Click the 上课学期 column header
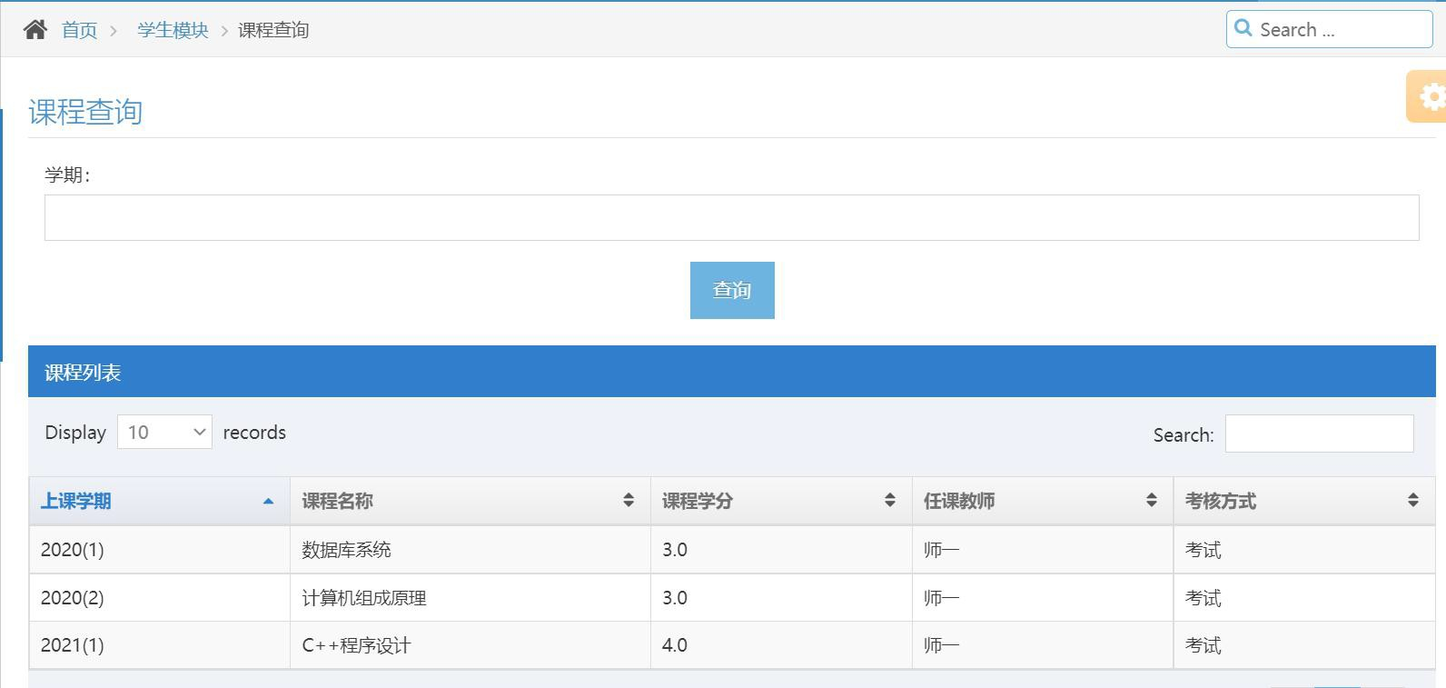The height and width of the screenshot is (688, 1446). click(160, 501)
